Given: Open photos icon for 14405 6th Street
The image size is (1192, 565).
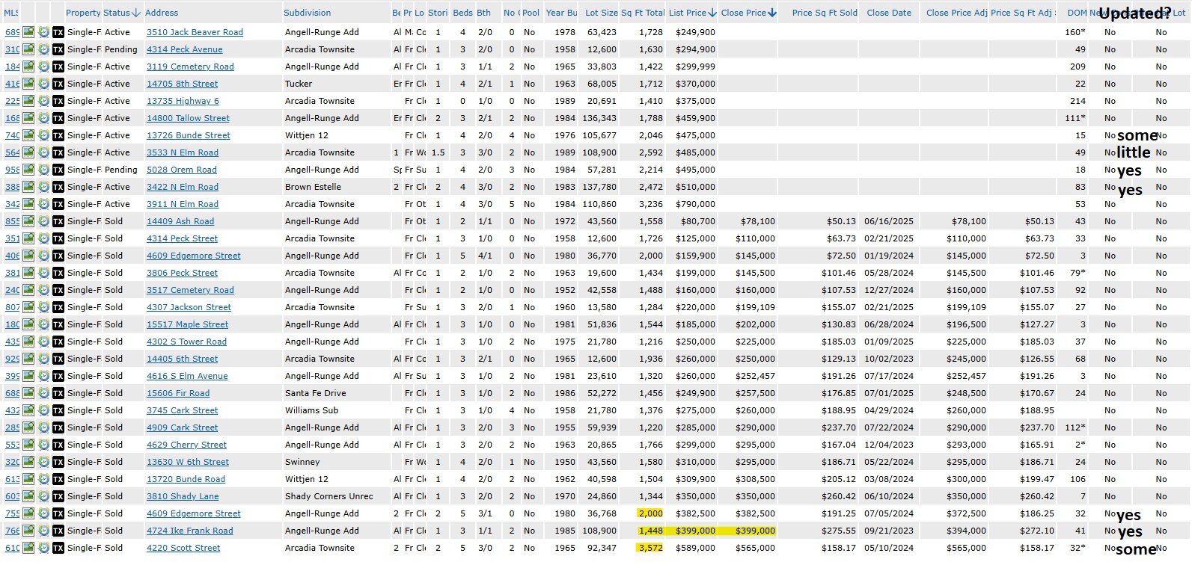Looking at the screenshot, I should [x=28, y=359].
